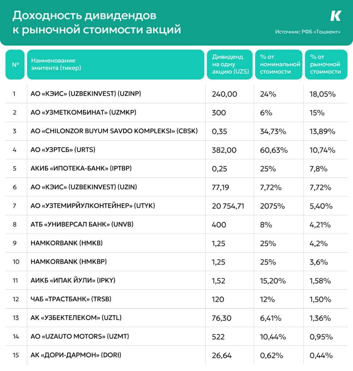This screenshot has width=353, height=371.
Task: Select АКИБ «ИПОТЕКА-БАНК» (IPTBP) row
Action: point(176,168)
